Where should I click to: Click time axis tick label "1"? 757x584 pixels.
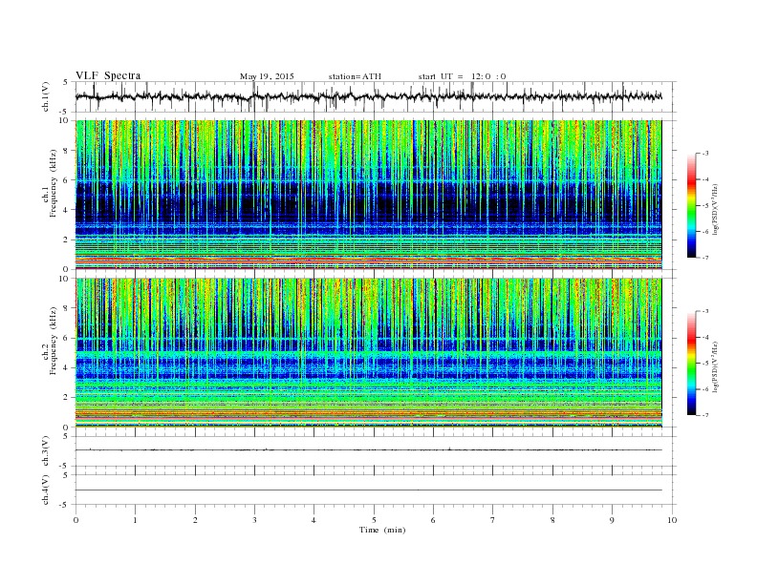tap(136, 520)
